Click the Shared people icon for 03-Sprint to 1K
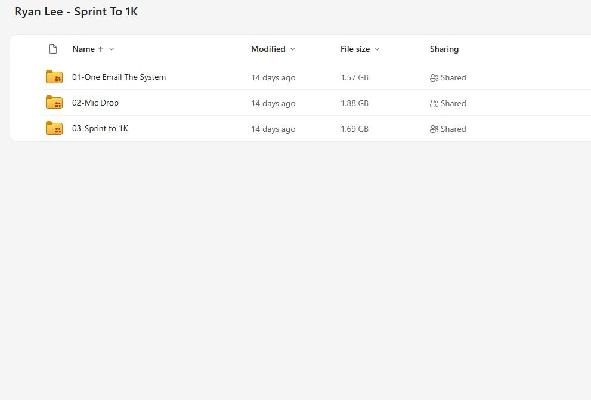The image size is (591, 400). 435,129
